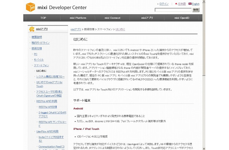229x150 pixels.
Task: Open アクセスユーザの取得とOAuth Signature link
Action: coord(49,93)
